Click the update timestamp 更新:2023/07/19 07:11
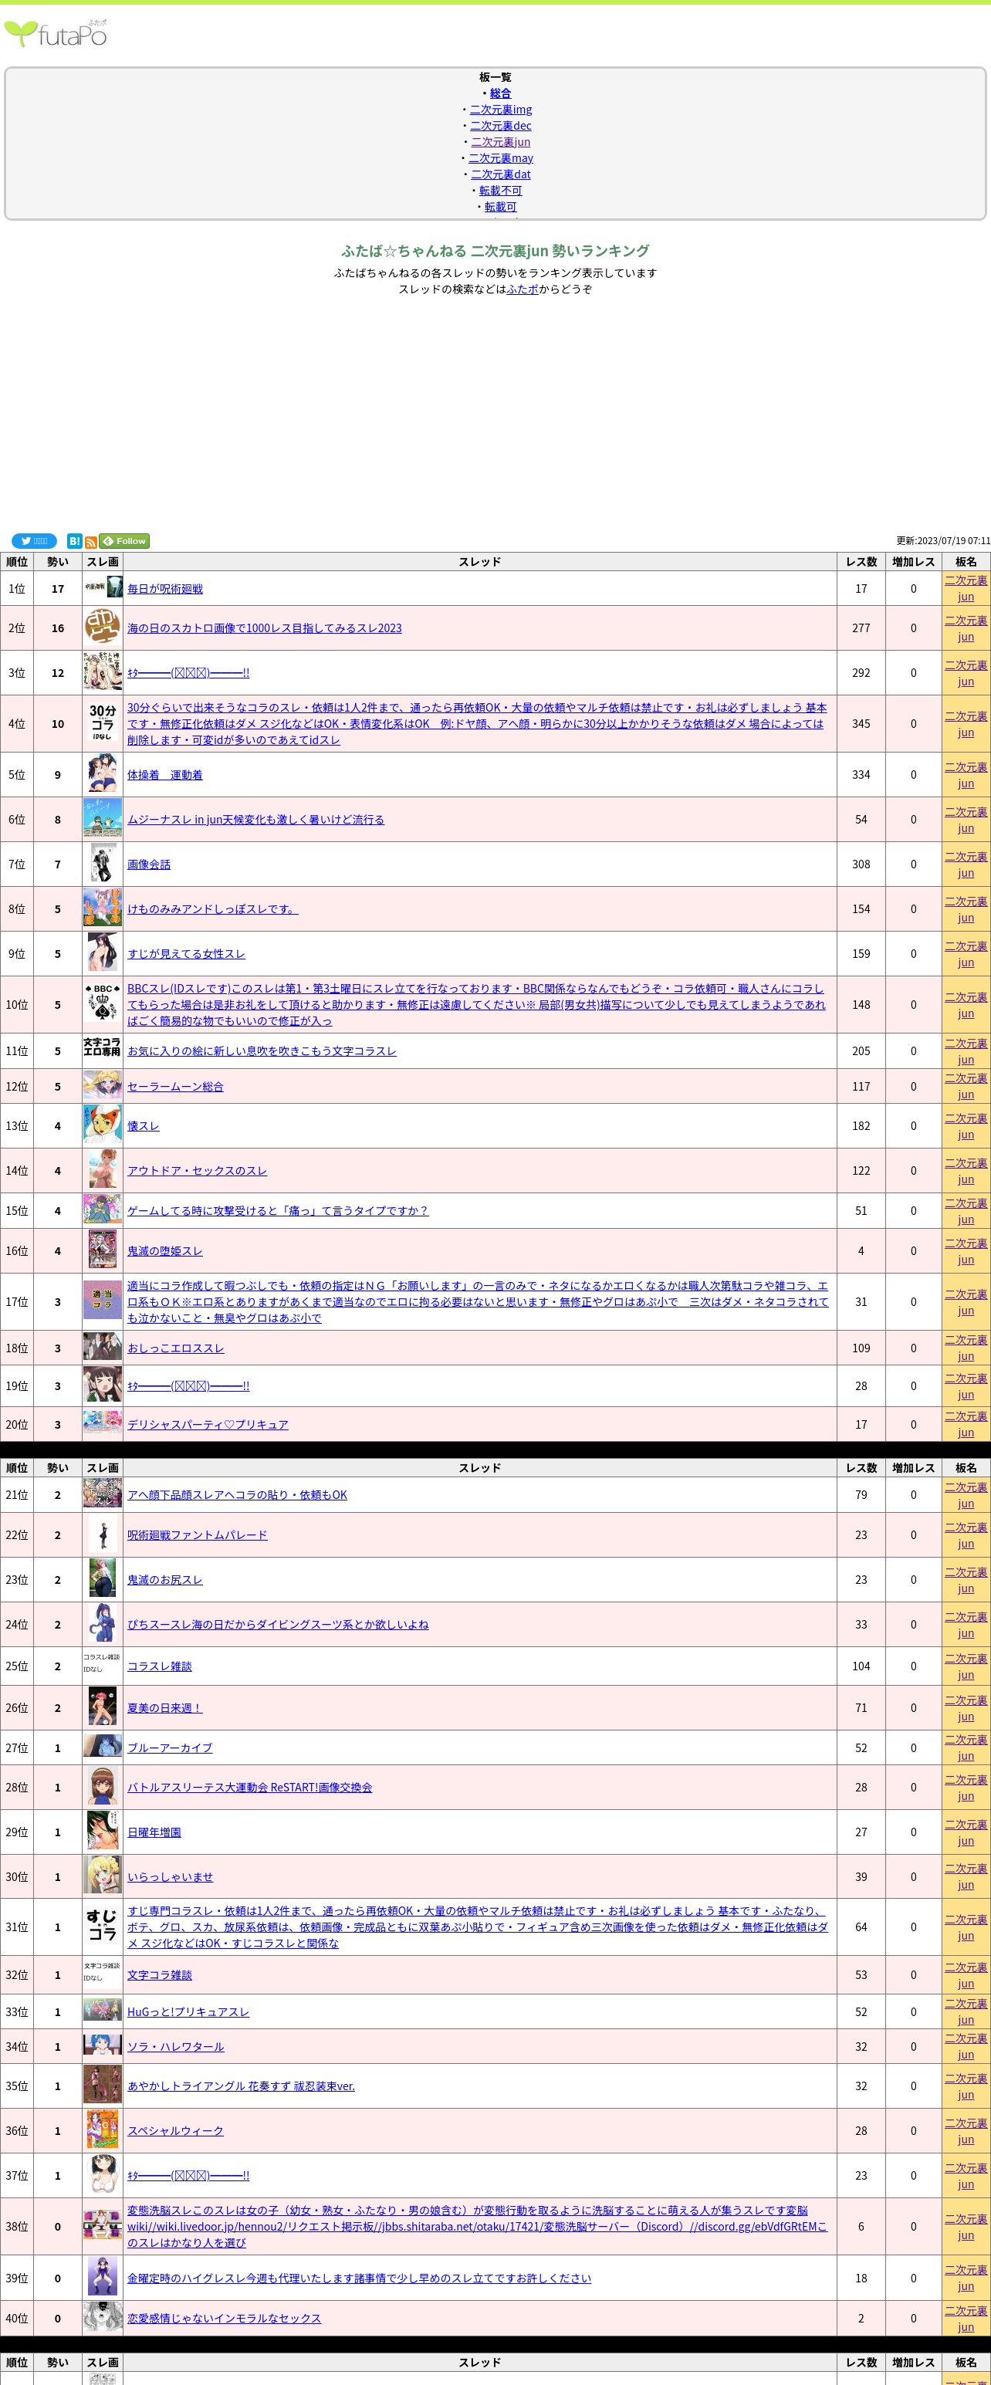 [x=943, y=541]
